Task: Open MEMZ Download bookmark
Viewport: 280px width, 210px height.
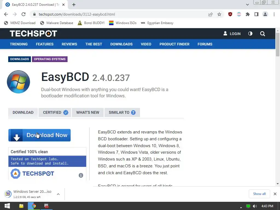Action: tap(20, 23)
